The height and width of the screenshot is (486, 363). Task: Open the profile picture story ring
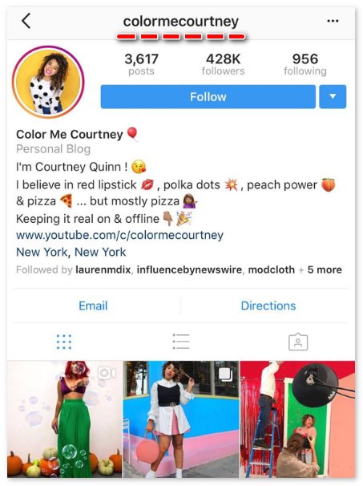[48, 82]
